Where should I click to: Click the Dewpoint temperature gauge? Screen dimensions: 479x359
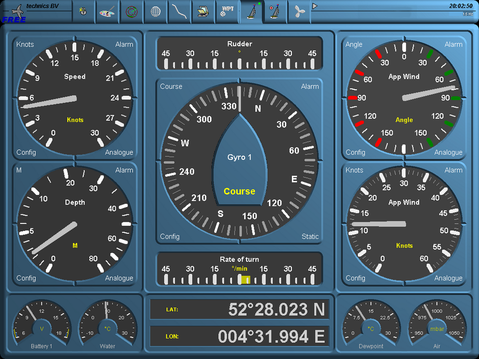[371, 324]
